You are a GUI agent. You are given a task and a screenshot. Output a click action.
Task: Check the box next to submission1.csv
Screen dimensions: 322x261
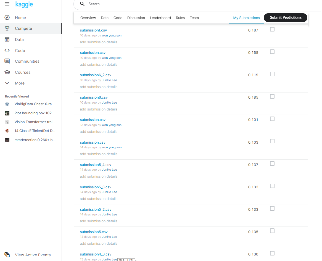[272, 29]
